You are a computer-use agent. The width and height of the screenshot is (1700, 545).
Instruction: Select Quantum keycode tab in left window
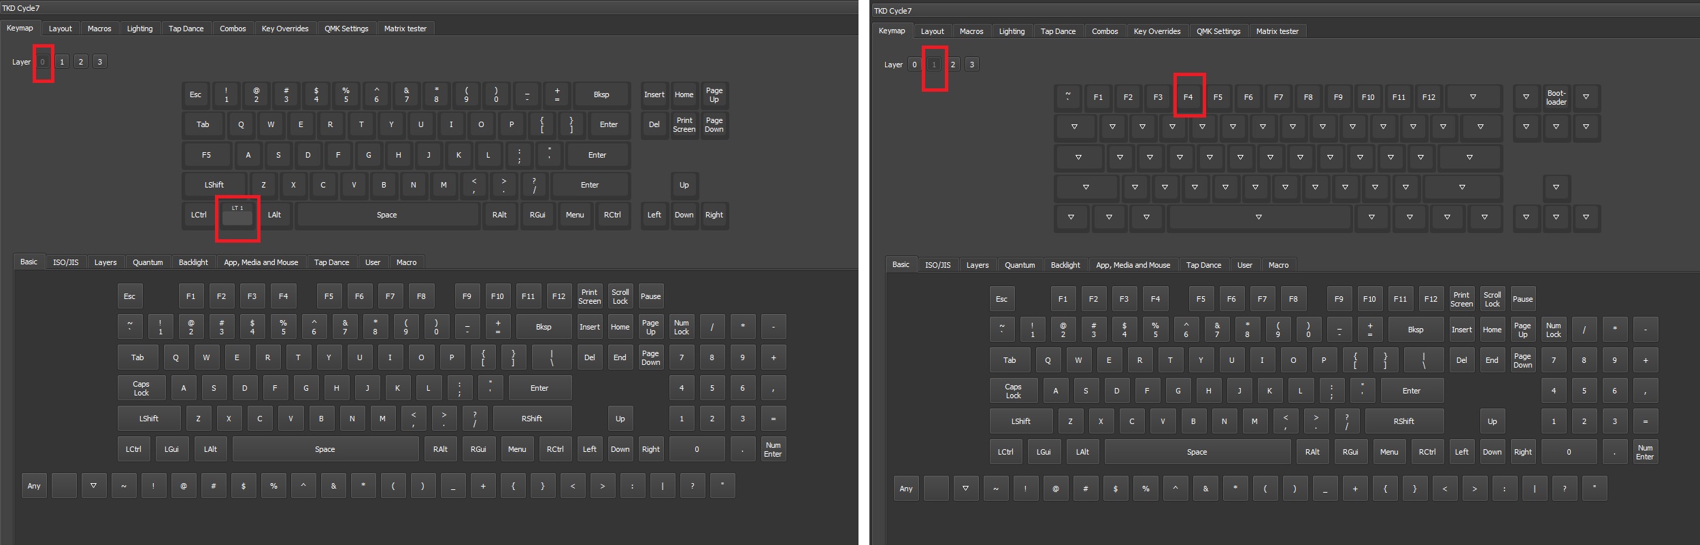[x=148, y=262]
